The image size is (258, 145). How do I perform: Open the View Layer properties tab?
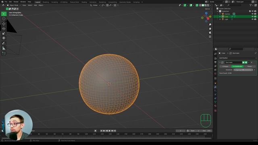coord(215,66)
